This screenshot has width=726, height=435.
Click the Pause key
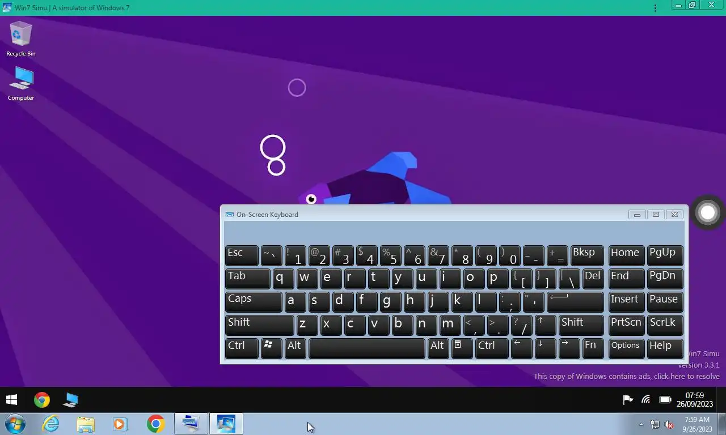point(665,302)
